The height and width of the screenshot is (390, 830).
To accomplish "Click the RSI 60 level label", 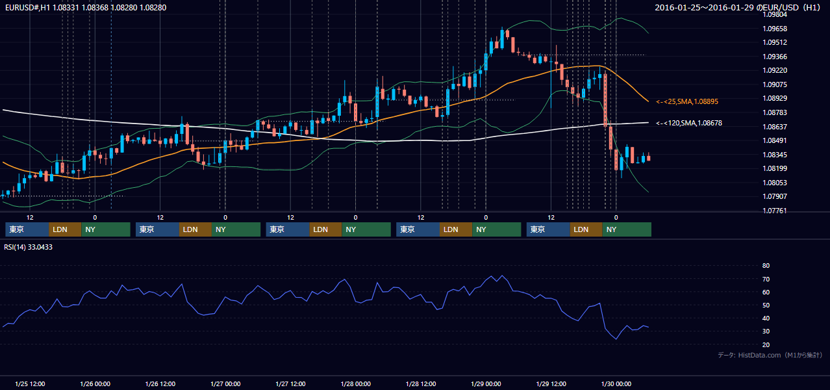I will coord(766,292).
